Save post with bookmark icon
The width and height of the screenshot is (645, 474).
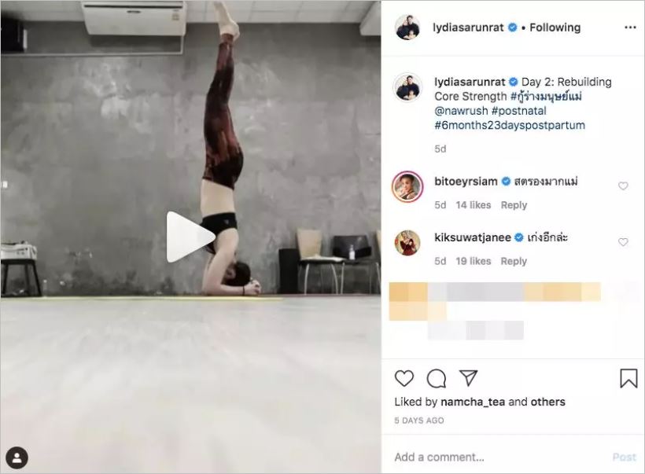pos(628,378)
